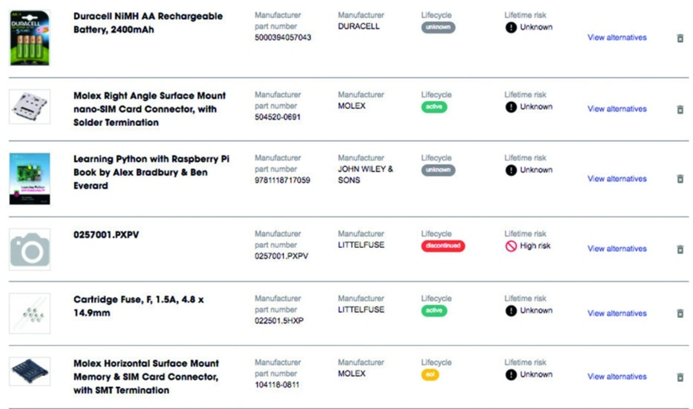Click the red discontinued lifecycle badge

[x=443, y=246]
